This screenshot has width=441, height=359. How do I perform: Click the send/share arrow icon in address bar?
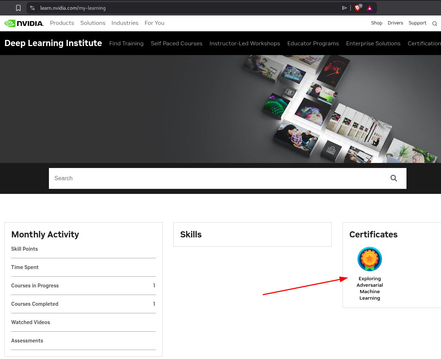point(344,8)
